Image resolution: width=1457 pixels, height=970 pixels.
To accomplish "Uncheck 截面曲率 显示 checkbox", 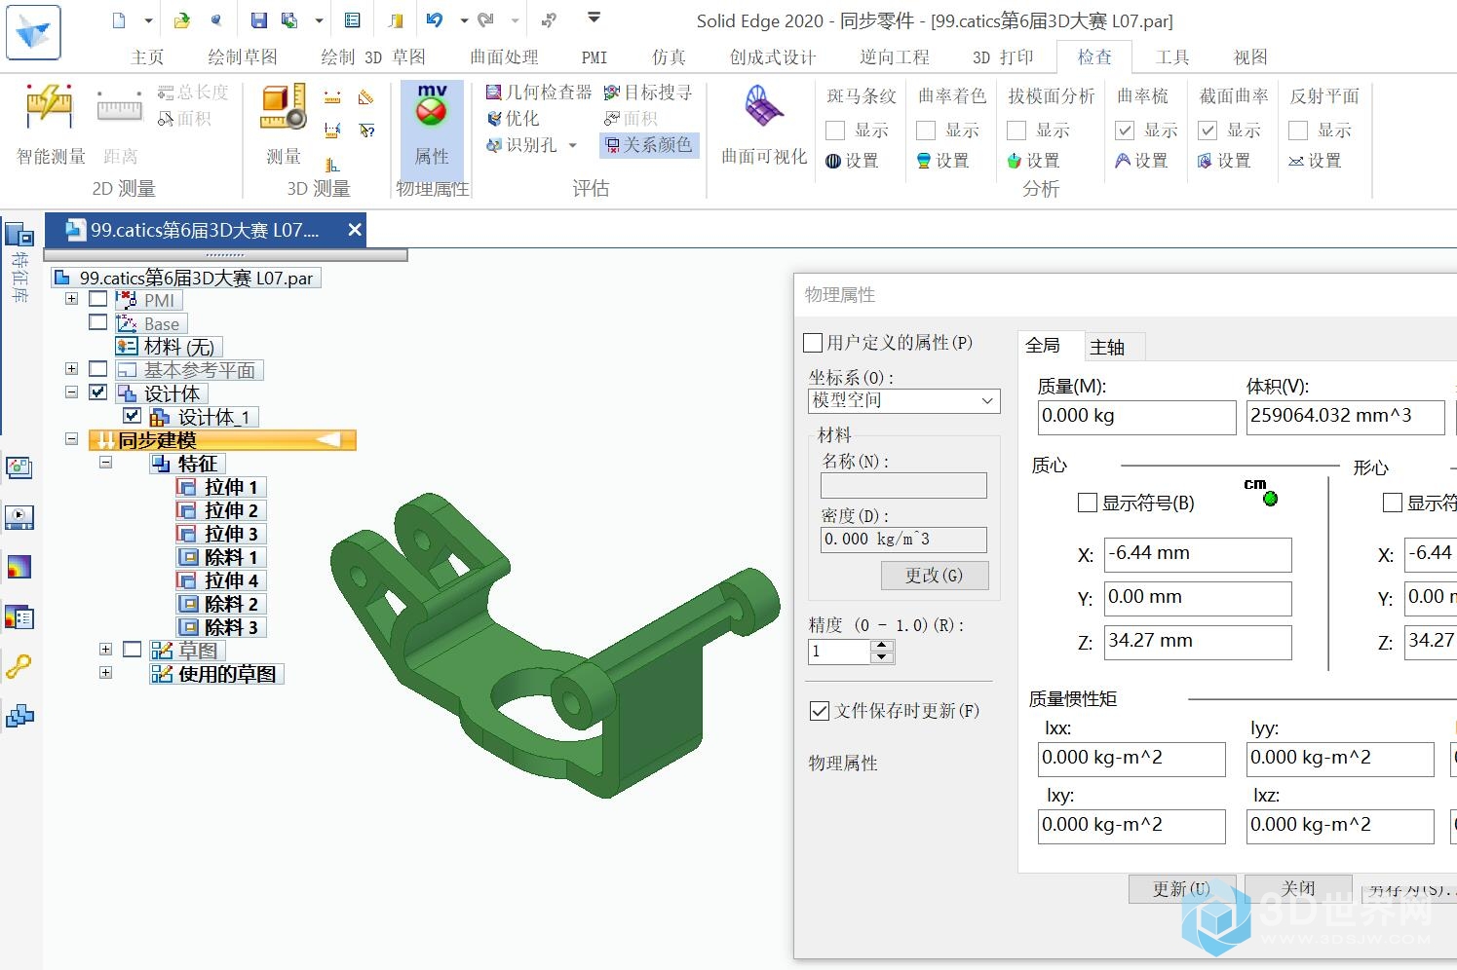I will pyautogui.click(x=1208, y=131).
